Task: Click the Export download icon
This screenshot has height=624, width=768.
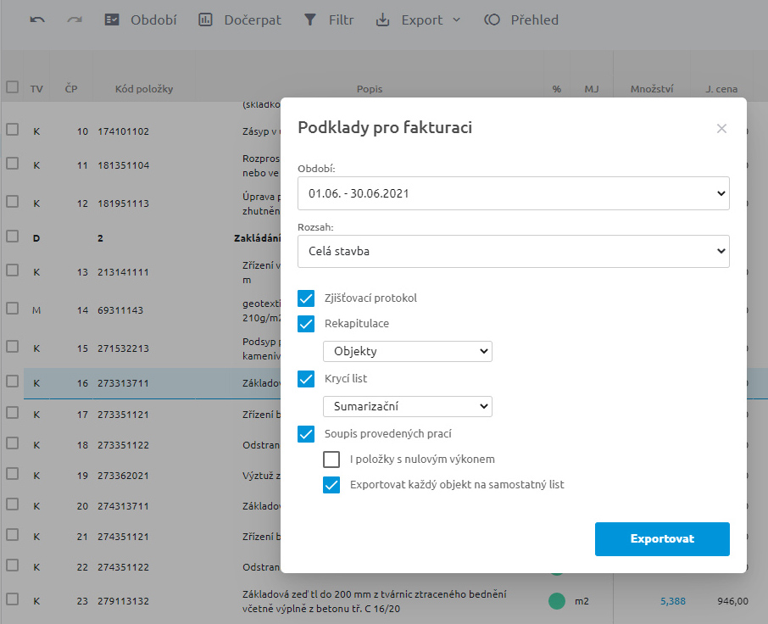Action: 383,19
